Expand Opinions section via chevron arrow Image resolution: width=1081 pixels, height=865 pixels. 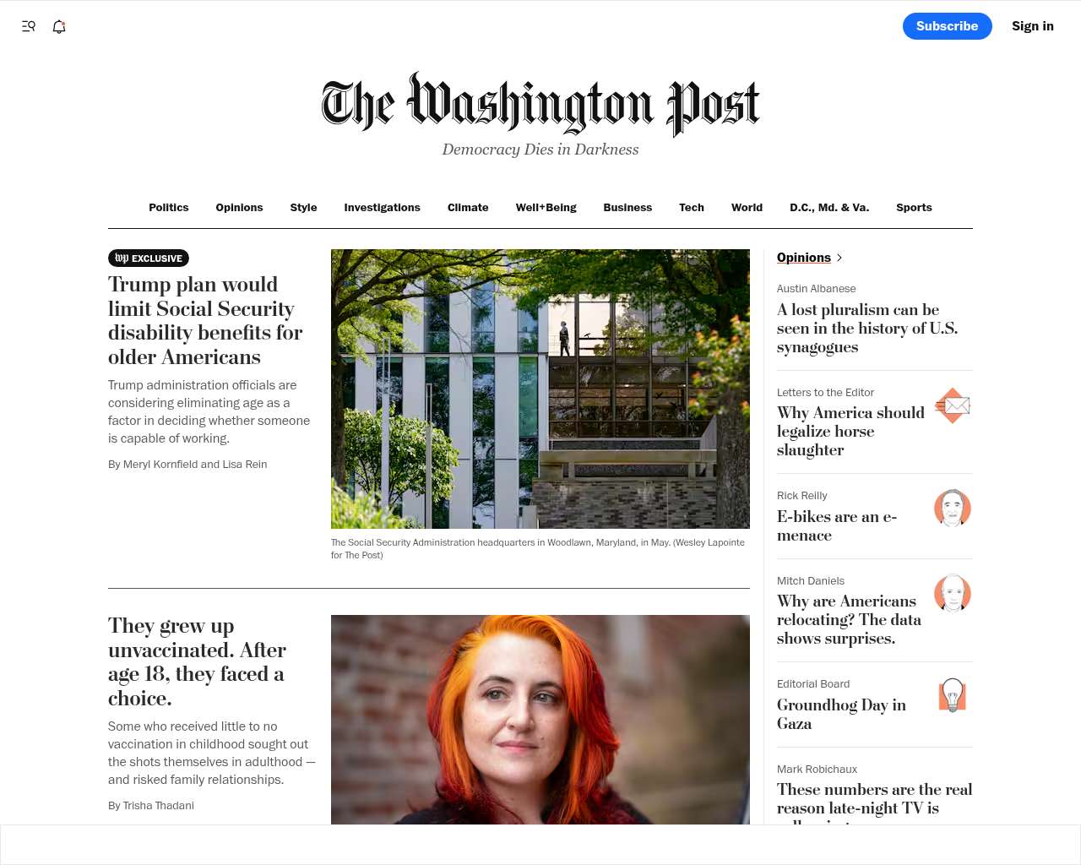pos(839,258)
